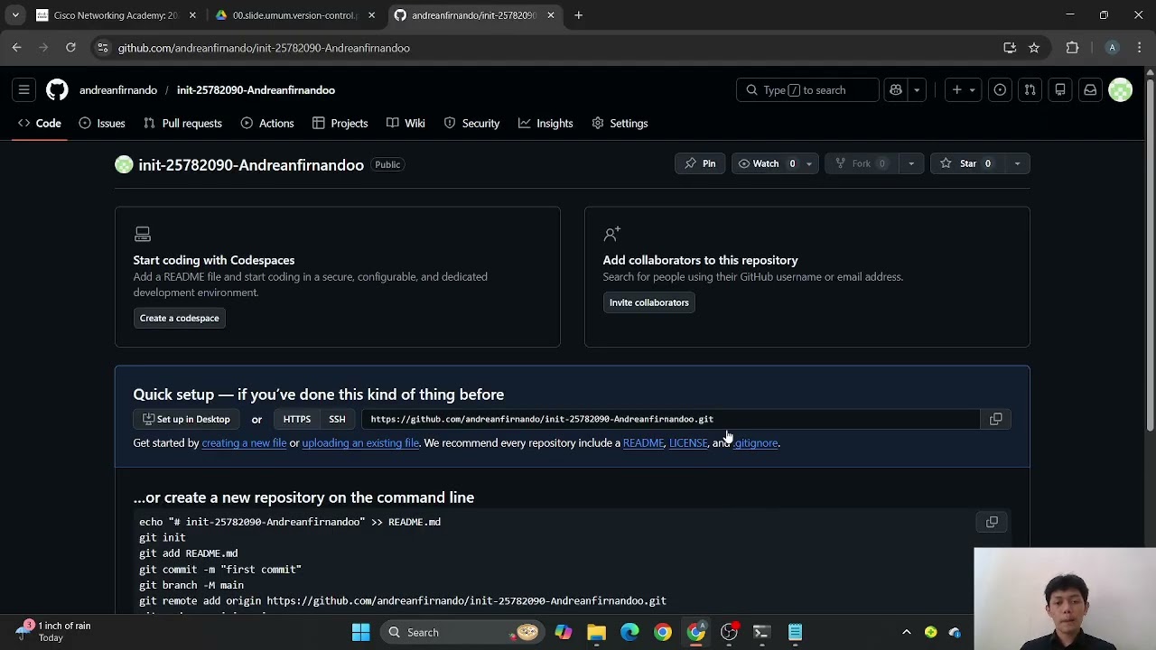Image resolution: width=1156 pixels, height=650 pixels.
Task: Reload the current page
Action: pyautogui.click(x=70, y=48)
